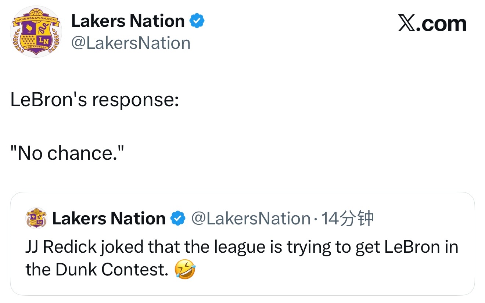Click the rolling-on-floor laughing emoji
485x303 pixels.
tap(185, 270)
